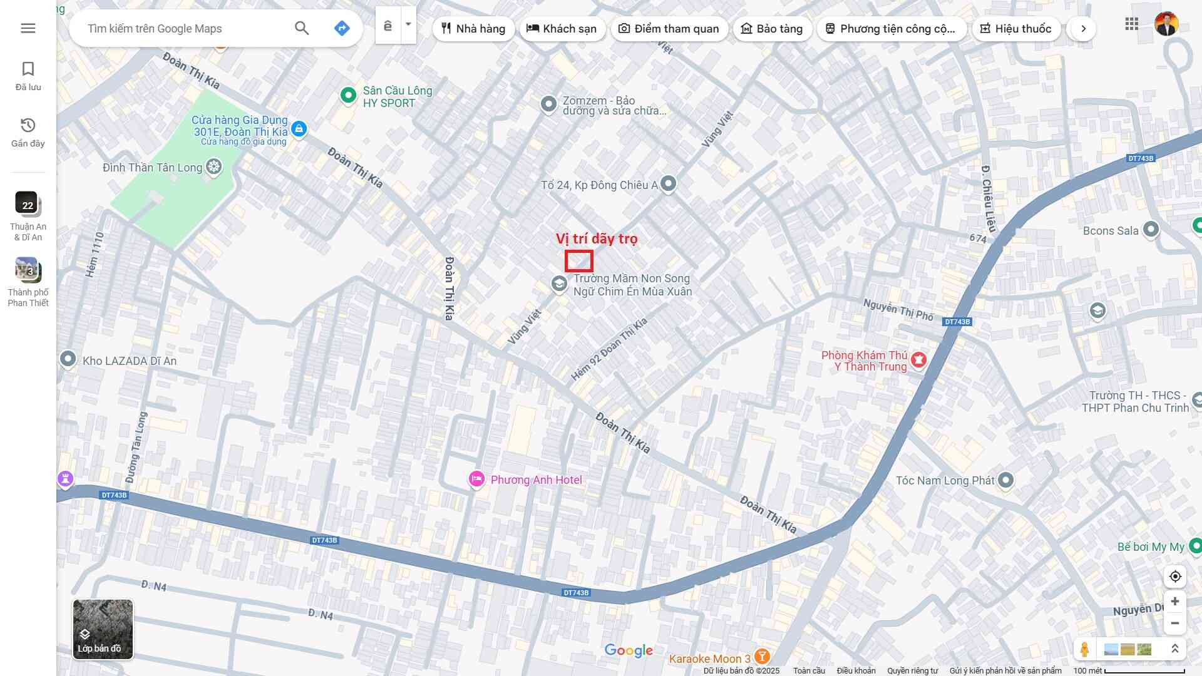Screen dimensions: 1202x676
Task: Zoom out the map with minus button
Action: tap(1175, 623)
